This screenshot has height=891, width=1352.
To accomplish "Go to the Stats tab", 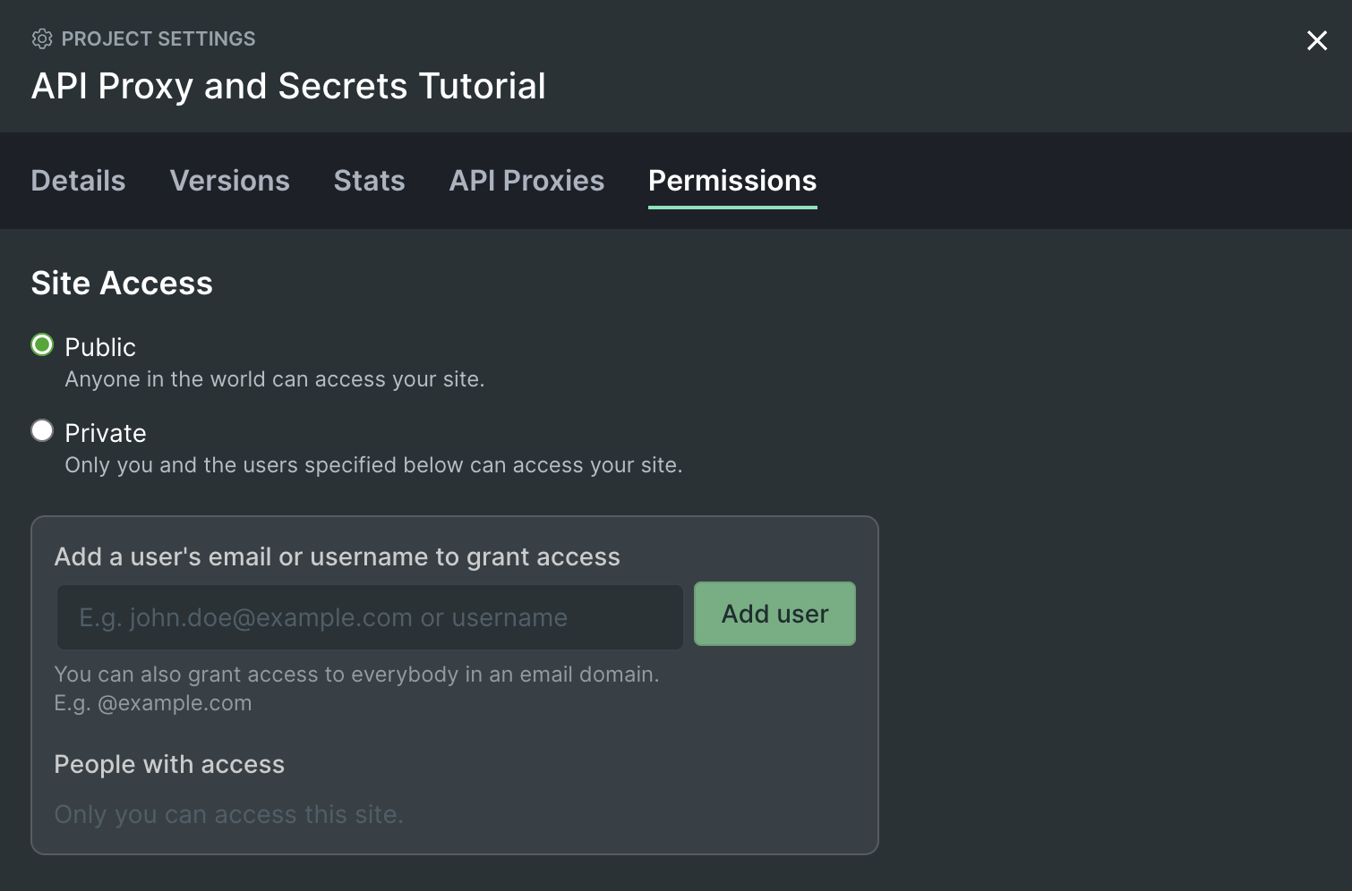I will click(369, 181).
